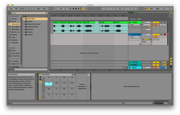This screenshot has width=180, height=115.
Task: Fold the 1 Audio track
Action: click(x=130, y=22)
